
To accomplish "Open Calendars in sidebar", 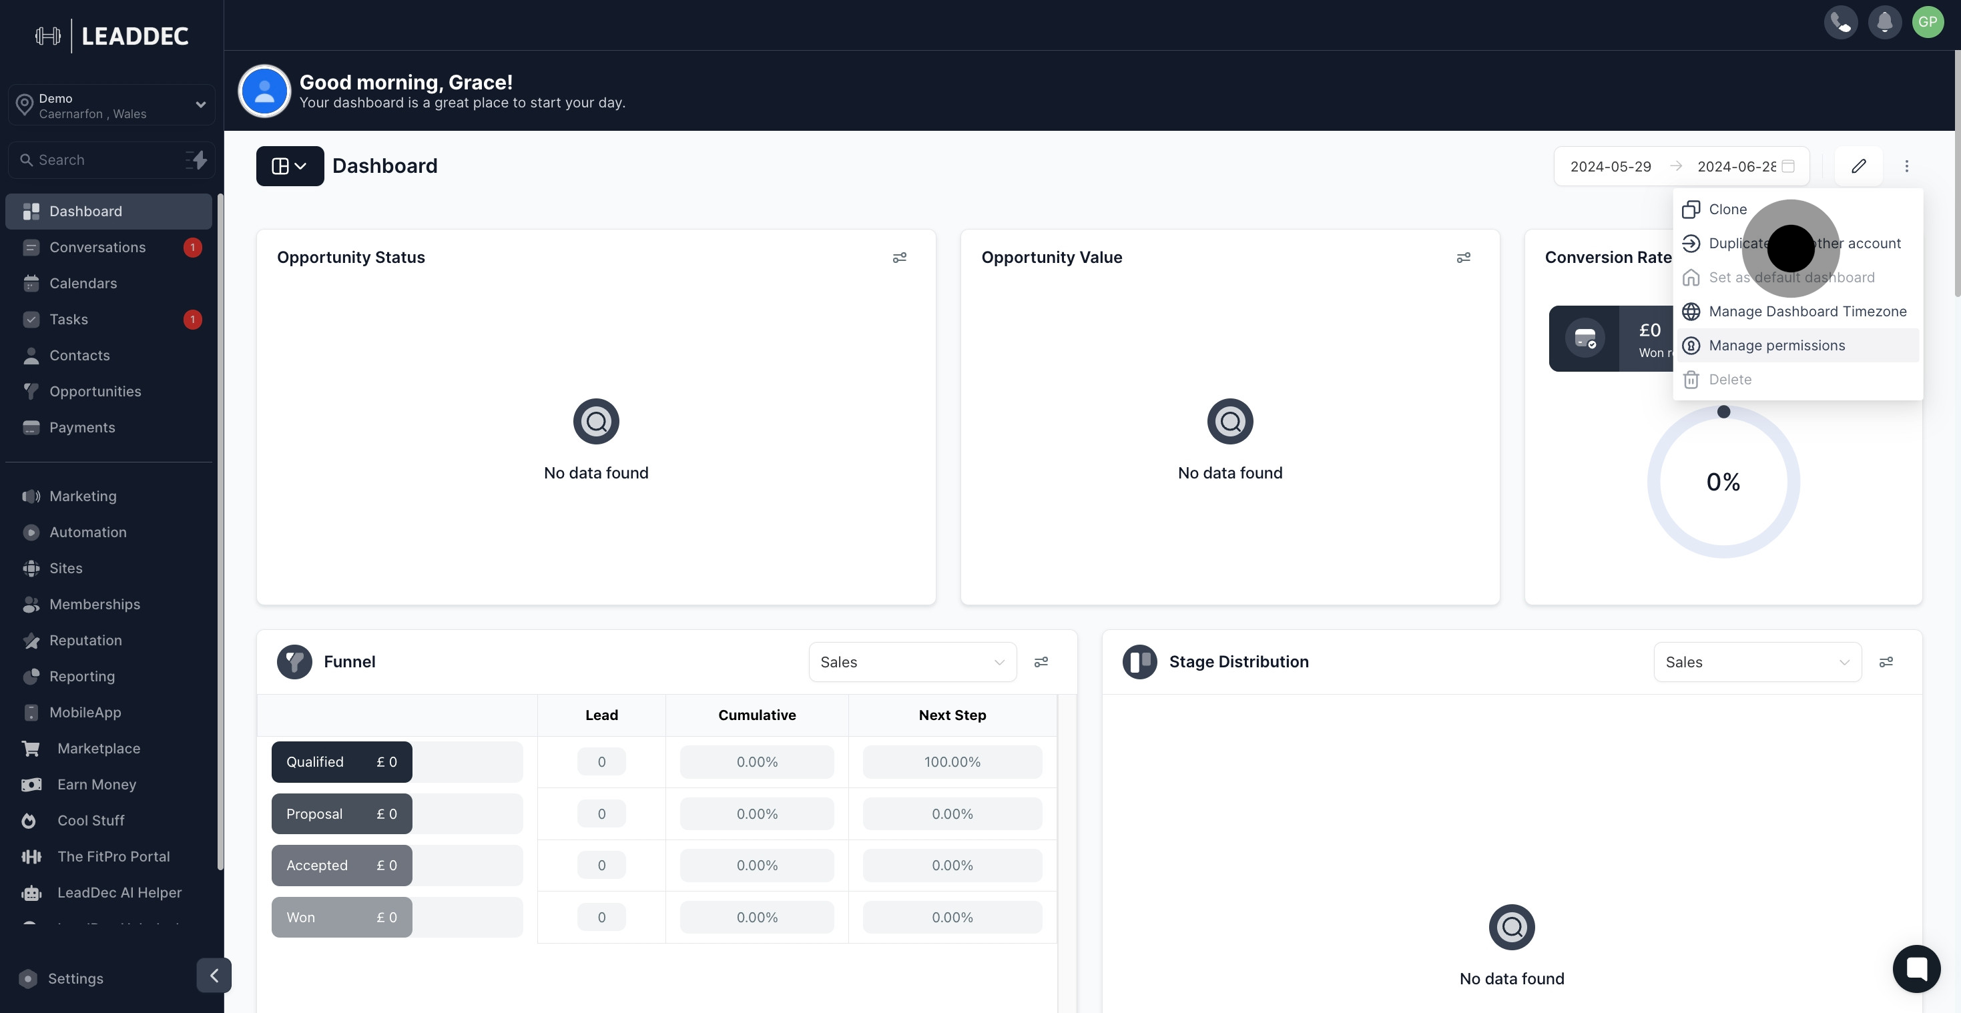I will pyautogui.click(x=109, y=283).
